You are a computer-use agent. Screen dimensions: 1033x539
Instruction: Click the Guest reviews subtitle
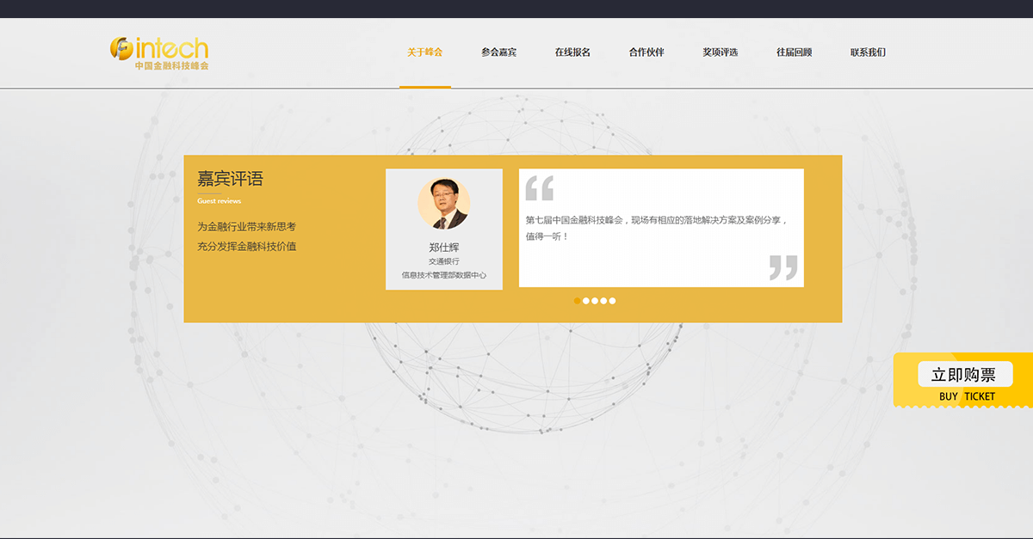click(x=220, y=201)
